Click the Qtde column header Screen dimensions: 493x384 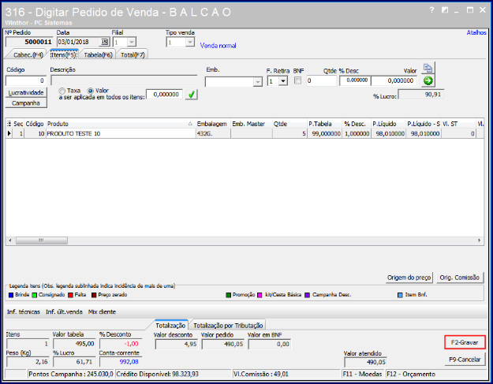[289, 124]
